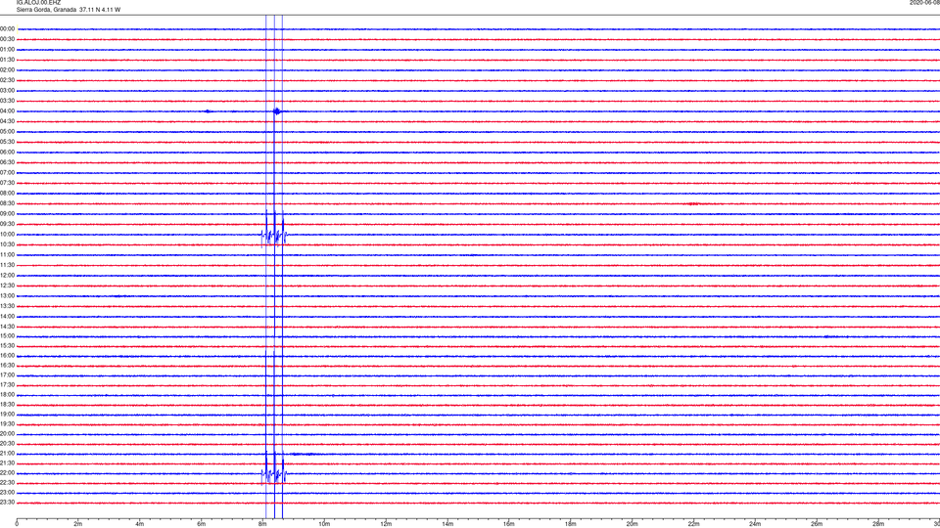Screen dimensions: 940x528
Task: Select the 06:30 time row label
Action: pos(7,162)
